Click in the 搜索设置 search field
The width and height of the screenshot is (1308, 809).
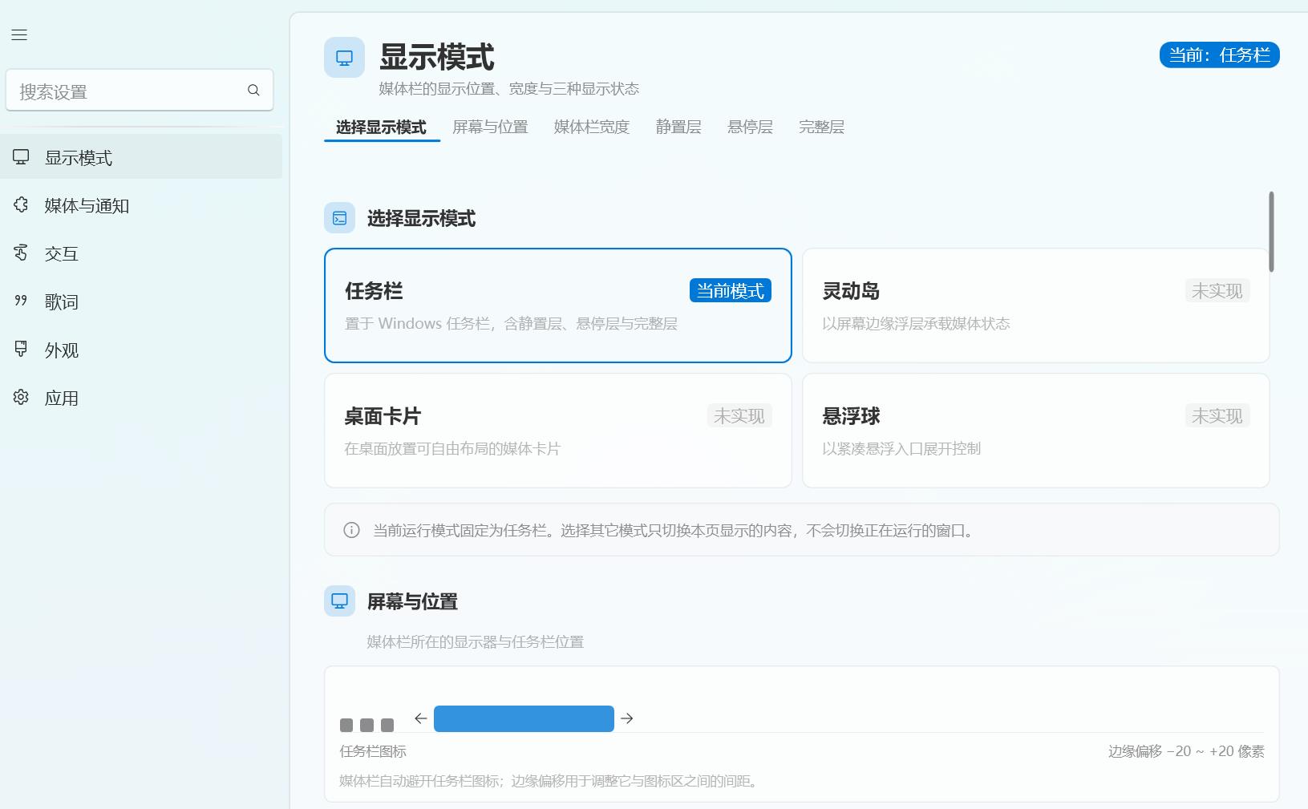140,90
